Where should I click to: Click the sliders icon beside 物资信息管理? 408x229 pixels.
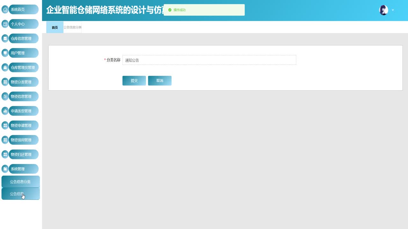(5, 96)
